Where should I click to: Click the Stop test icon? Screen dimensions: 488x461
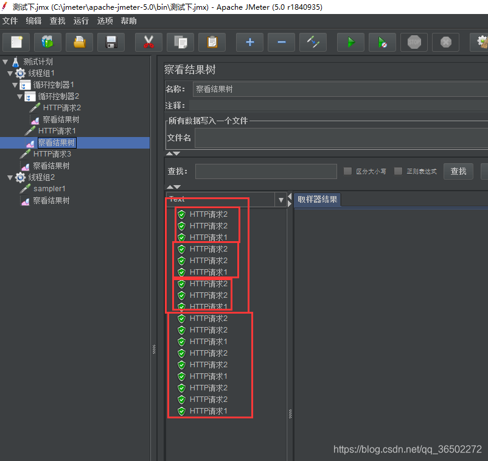point(414,42)
